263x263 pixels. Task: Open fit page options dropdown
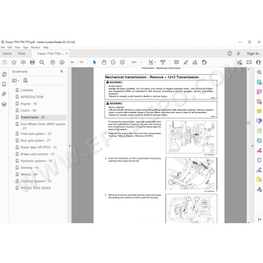[152, 62]
